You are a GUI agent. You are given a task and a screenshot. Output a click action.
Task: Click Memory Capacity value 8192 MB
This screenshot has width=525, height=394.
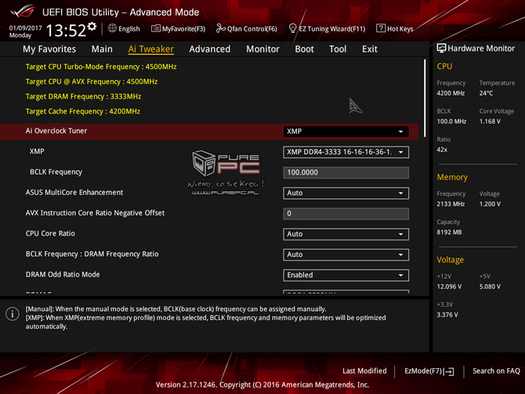[449, 233]
